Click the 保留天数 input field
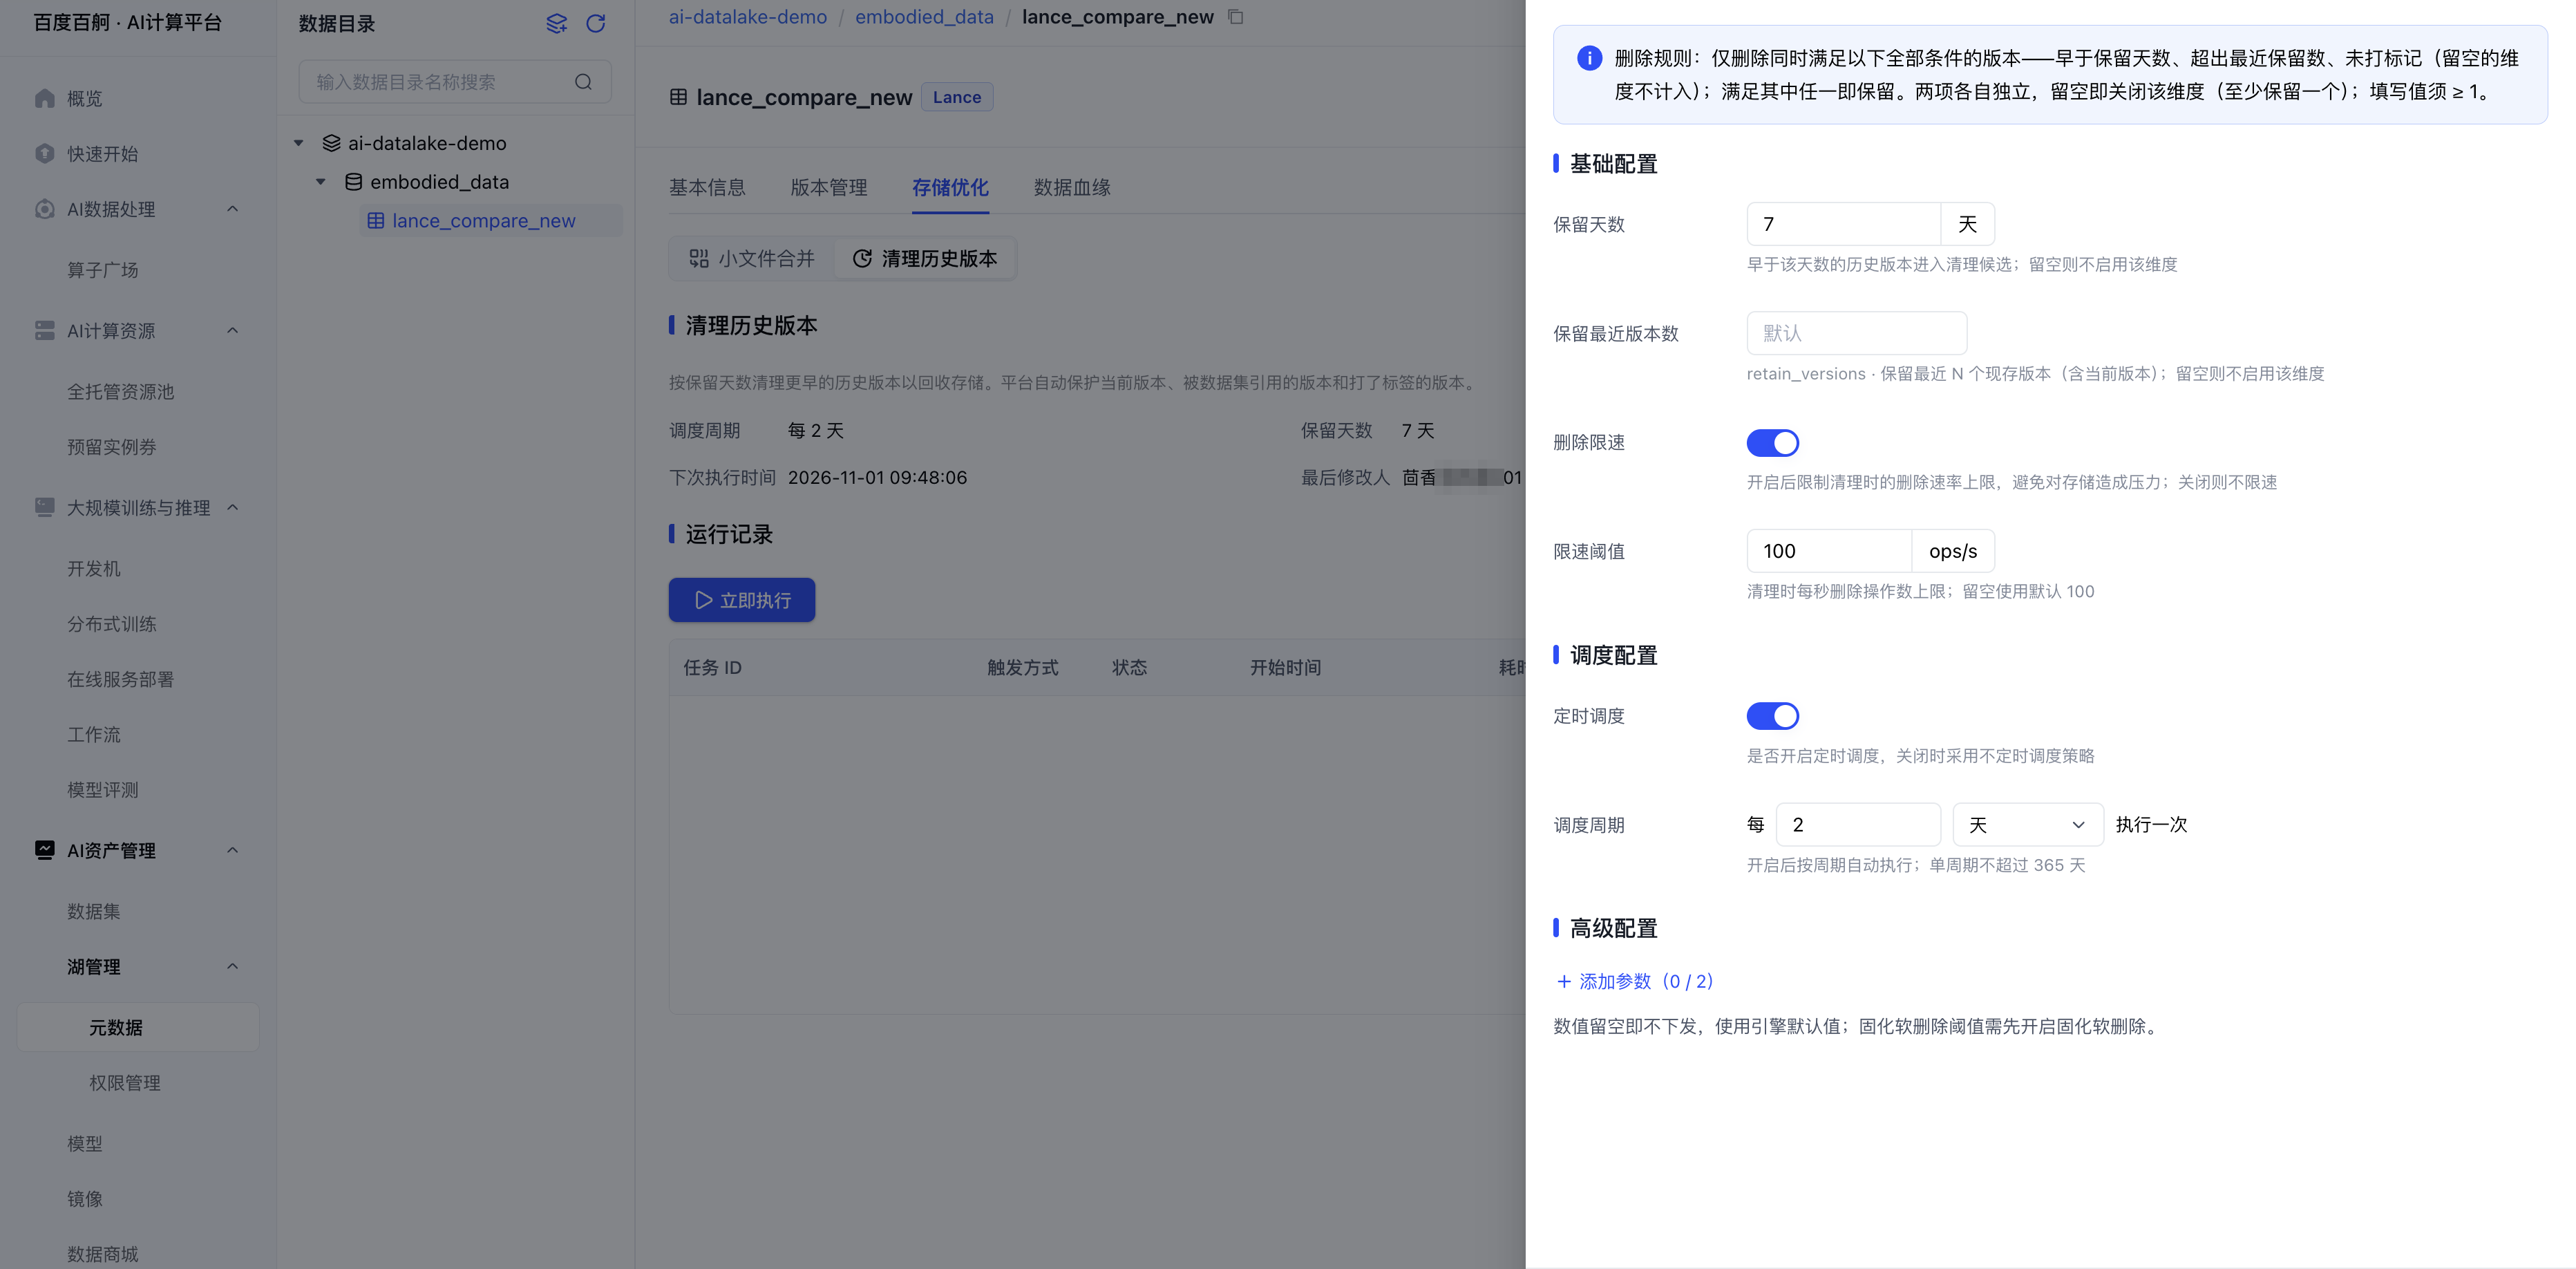The image size is (2576, 1269). 1843,224
